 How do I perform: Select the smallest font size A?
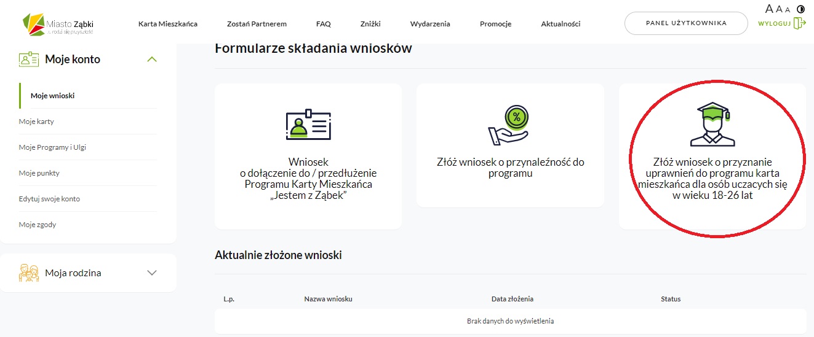(x=788, y=10)
